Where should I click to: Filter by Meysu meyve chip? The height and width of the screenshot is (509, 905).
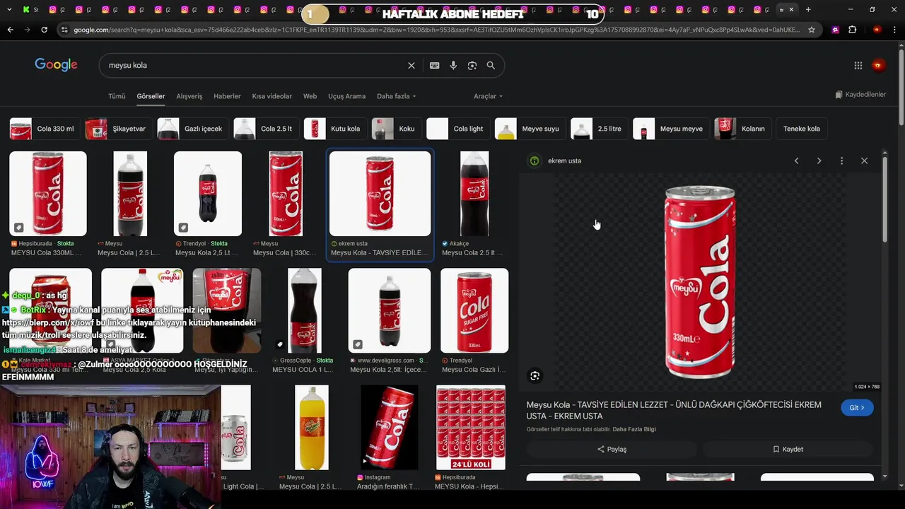click(x=670, y=129)
